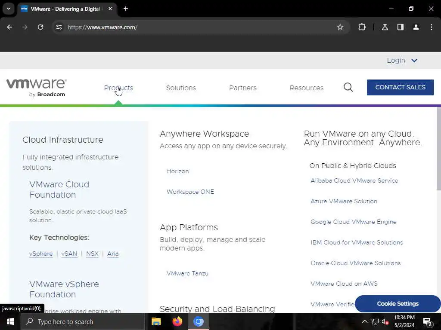Open the Partners menu
The image size is (441, 330).
(243, 88)
